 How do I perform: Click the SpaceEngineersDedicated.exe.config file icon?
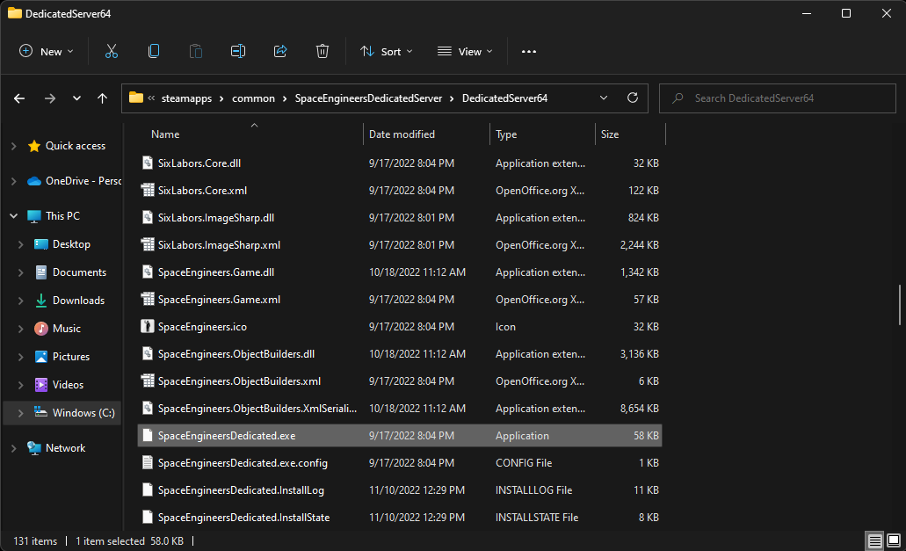point(148,463)
